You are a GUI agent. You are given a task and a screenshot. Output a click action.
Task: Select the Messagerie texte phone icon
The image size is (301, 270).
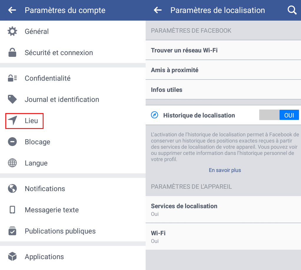point(12,210)
